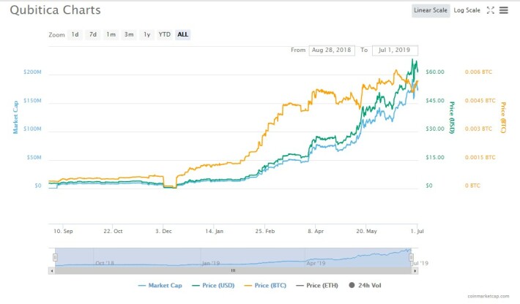Screen dimensions: 520x304
Task: Toggle Price (USD) series visibility
Action: [213, 285]
